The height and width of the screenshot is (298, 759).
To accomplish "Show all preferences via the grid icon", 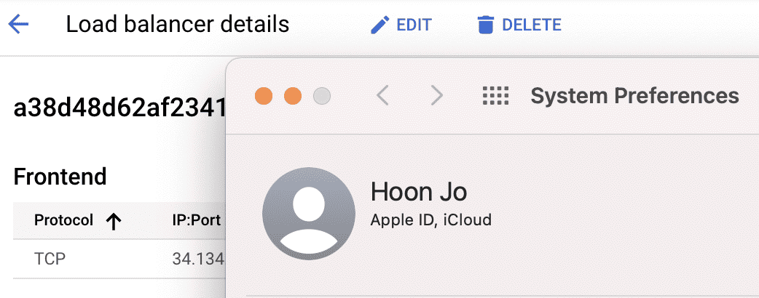I will [x=495, y=96].
